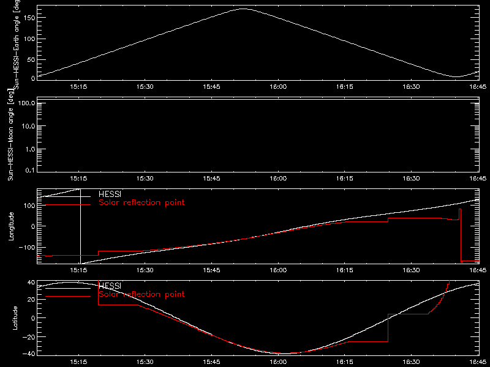Screen dimensions: 490x367
Task: Click '15:15' time label under Moon angle plot
Action: point(78,179)
